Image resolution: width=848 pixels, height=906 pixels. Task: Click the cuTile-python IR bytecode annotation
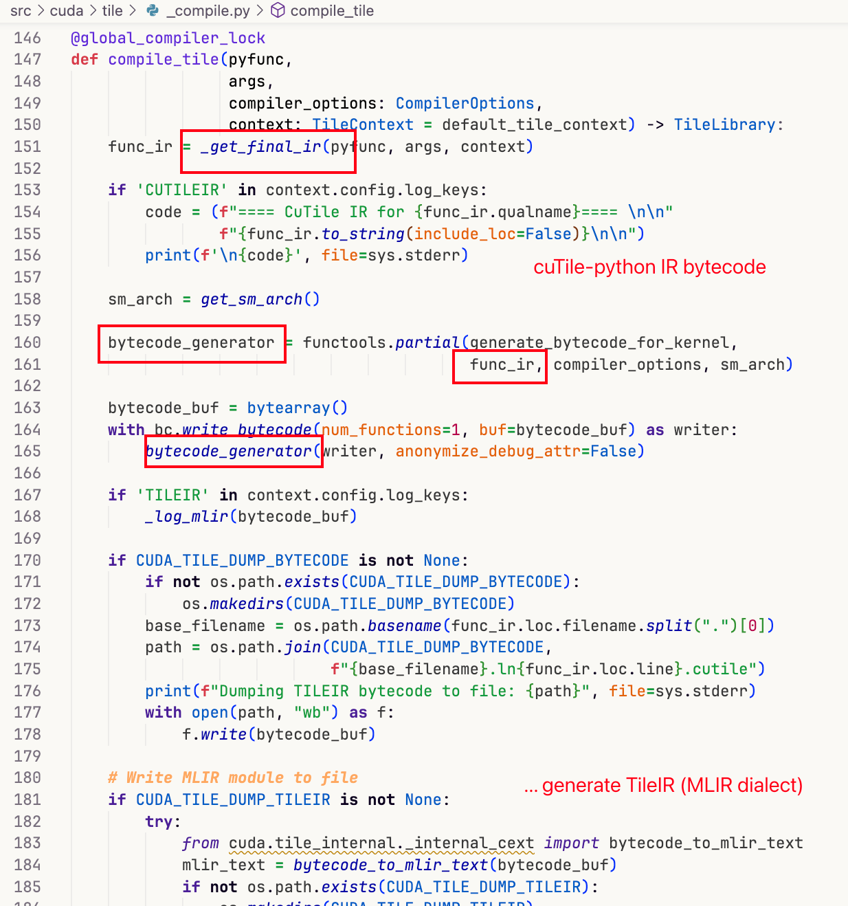coord(649,267)
